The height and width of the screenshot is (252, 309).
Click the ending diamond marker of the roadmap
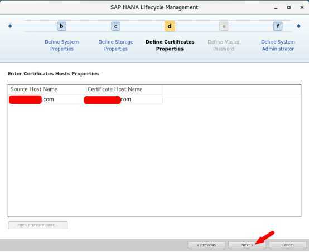[298, 26]
